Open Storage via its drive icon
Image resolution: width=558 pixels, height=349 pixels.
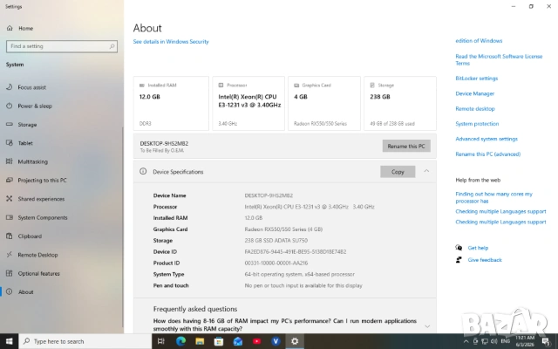(10, 124)
